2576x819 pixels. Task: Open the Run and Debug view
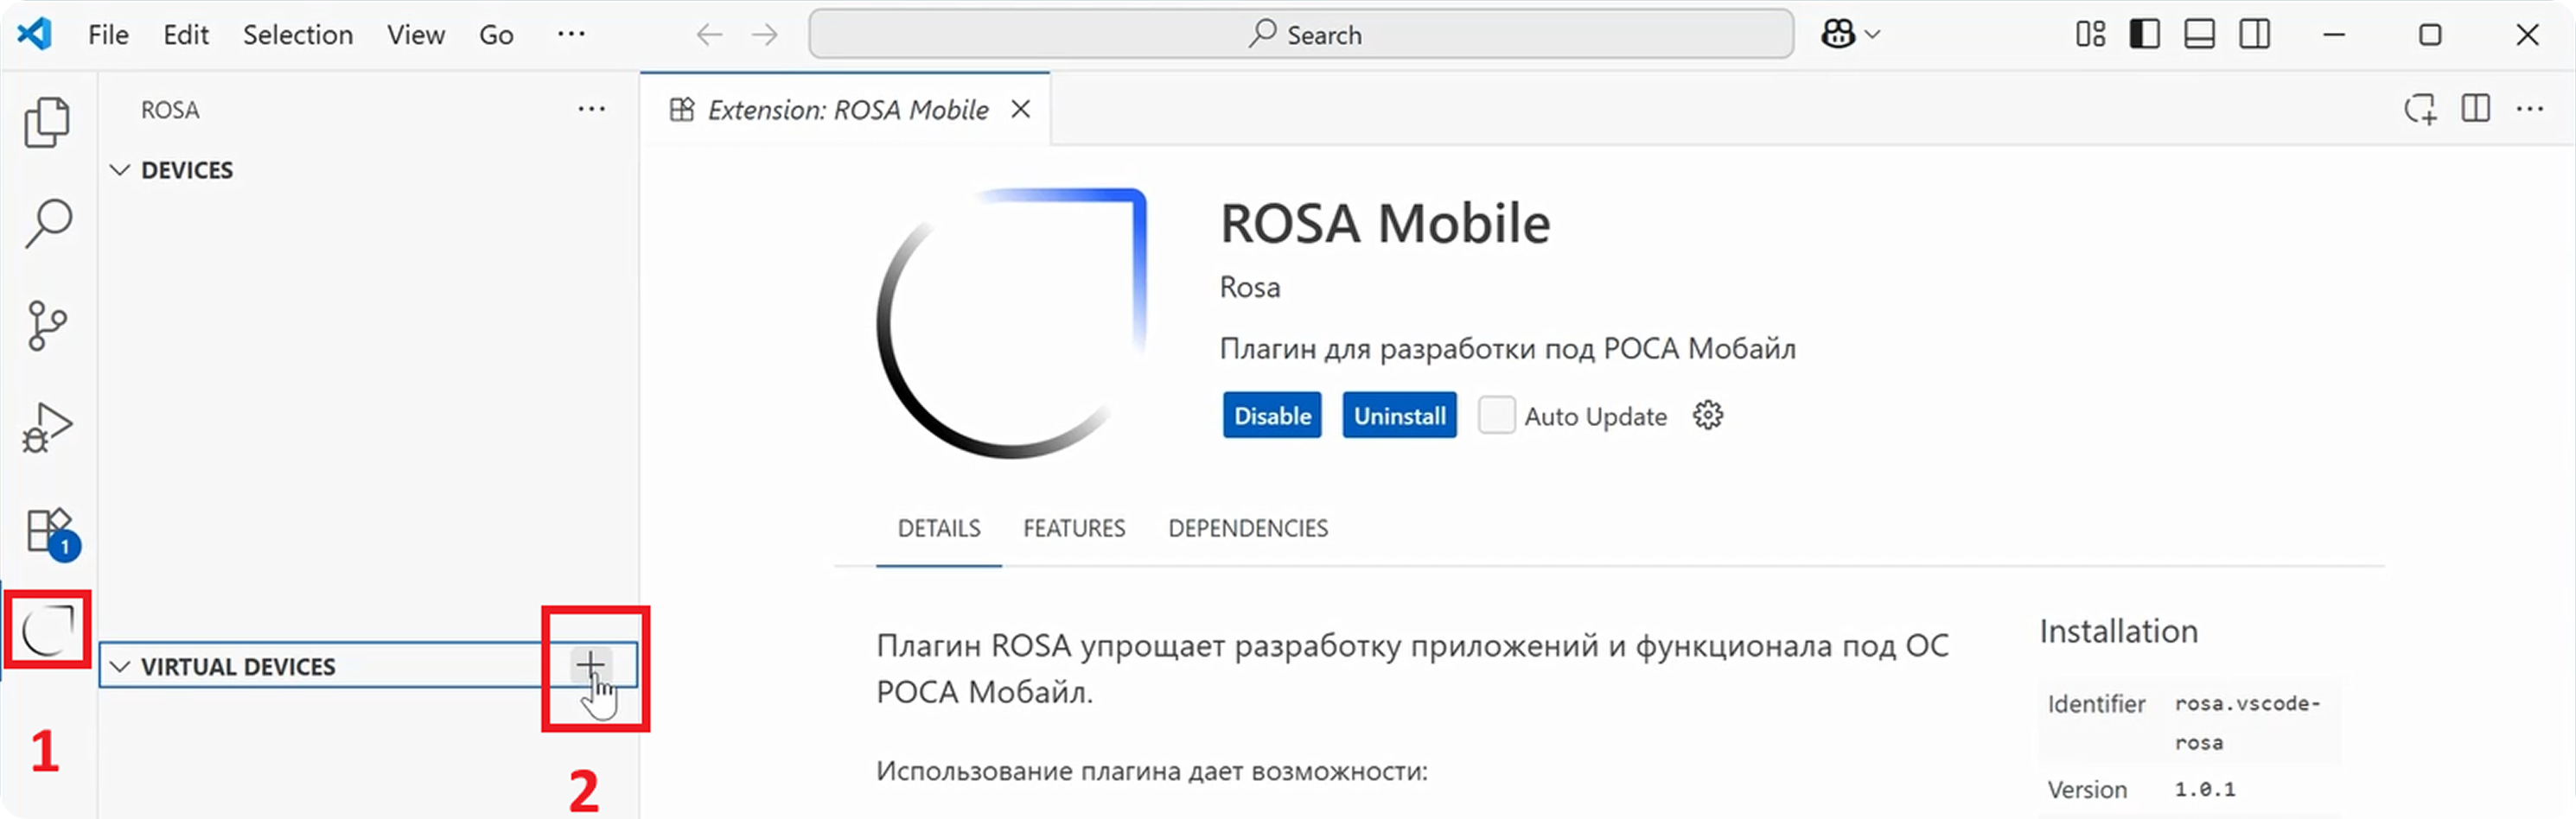[x=47, y=428]
